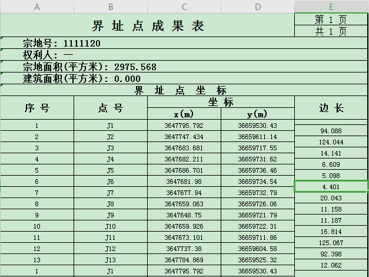Click y value 36659611.14
The width and height of the screenshot is (369, 277).
258,137
